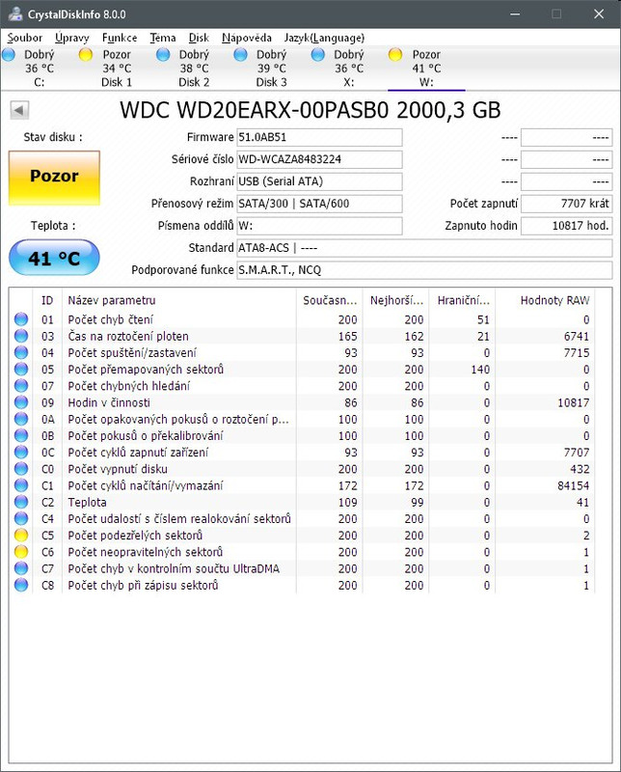
Task: Click status orb of attribute C4 row
Action: (21, 518)
